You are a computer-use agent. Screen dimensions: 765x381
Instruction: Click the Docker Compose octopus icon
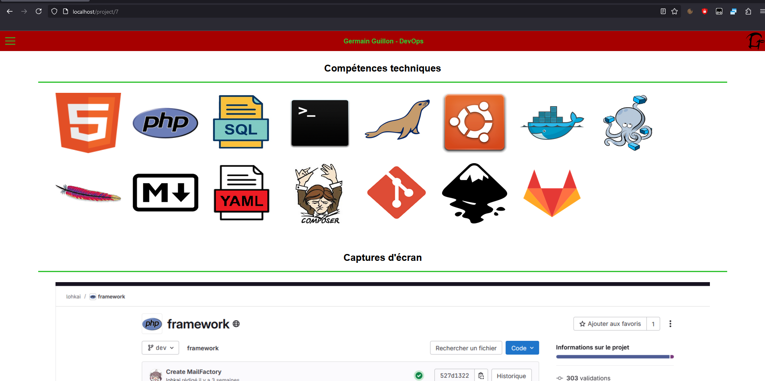coord(628,123)
